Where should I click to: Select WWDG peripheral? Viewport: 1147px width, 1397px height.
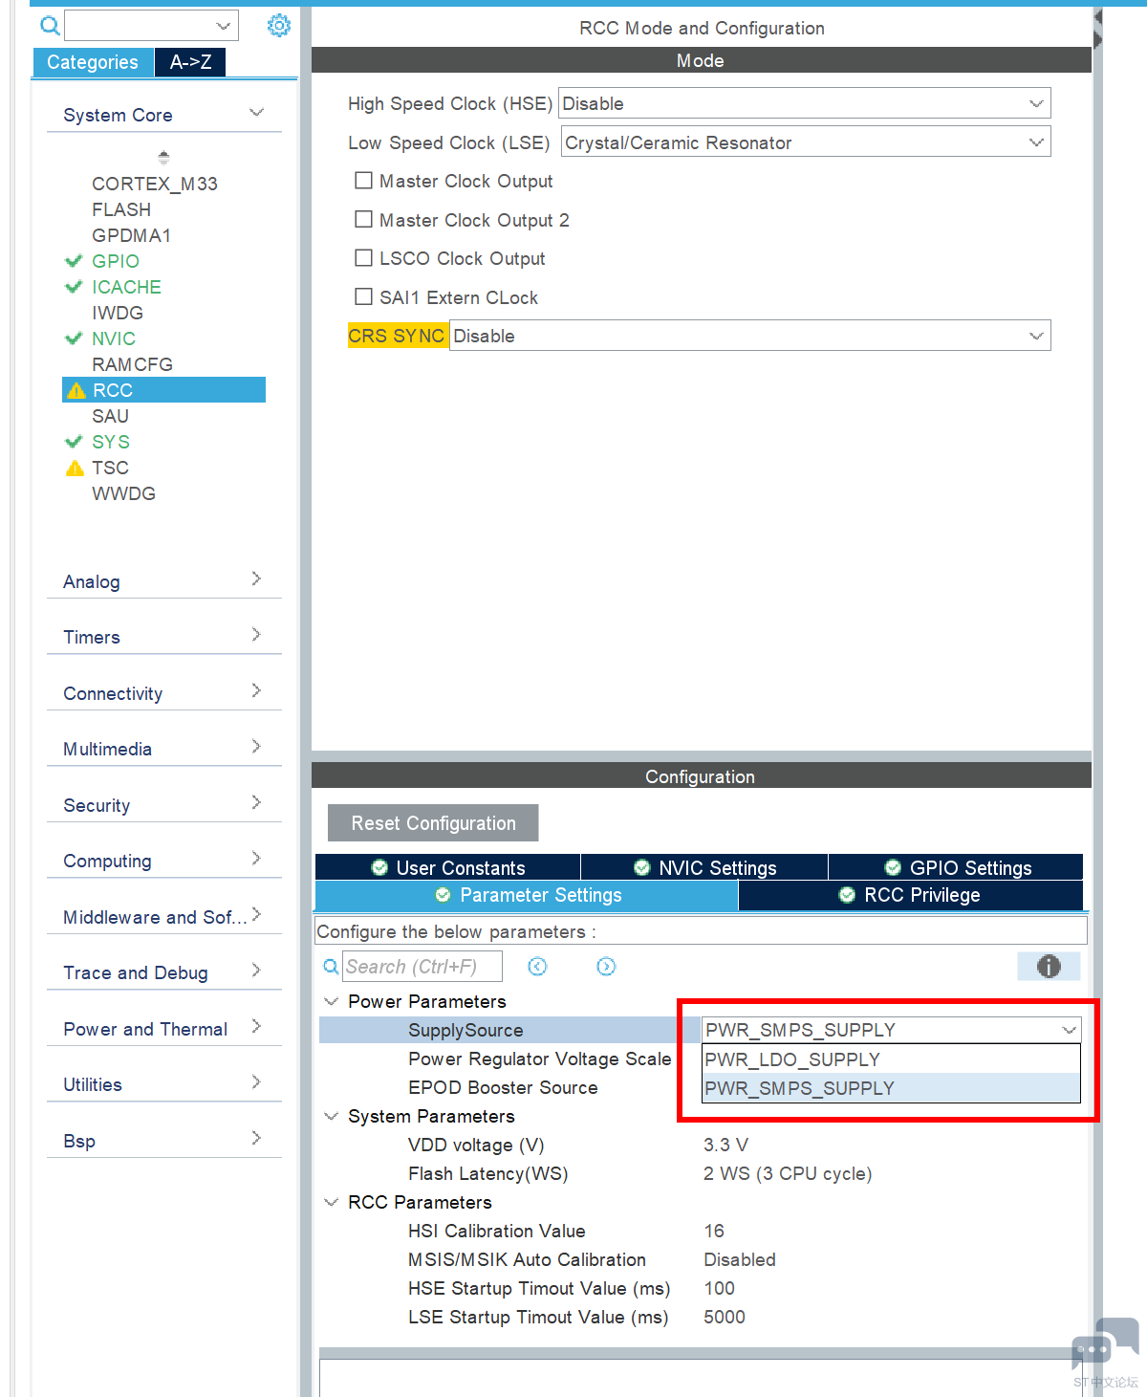(x=123, y=493)
